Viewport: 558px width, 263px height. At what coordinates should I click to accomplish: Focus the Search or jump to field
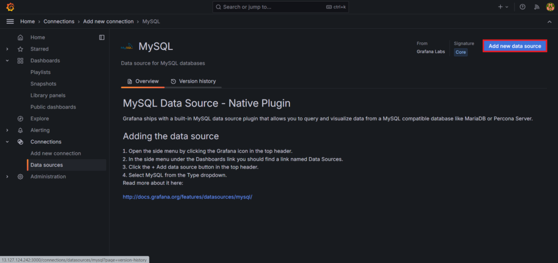pos(281,7)
